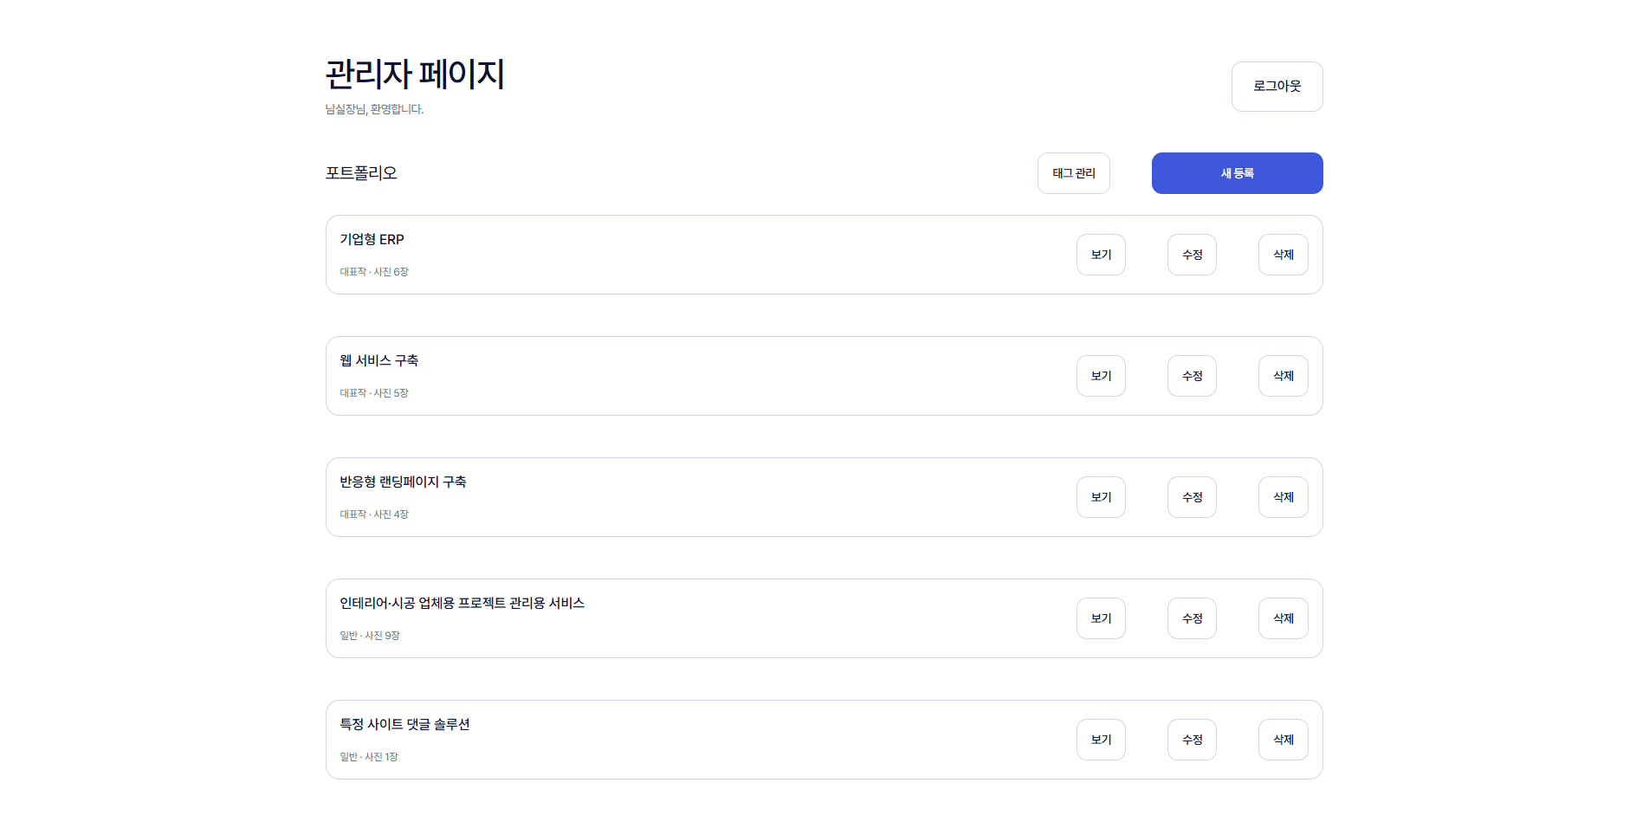Click the 로그아웃 logout button
Image resolution: width=1649 pixels, height=815 pixels.
pyautogui.click(x=1277, y=87)
